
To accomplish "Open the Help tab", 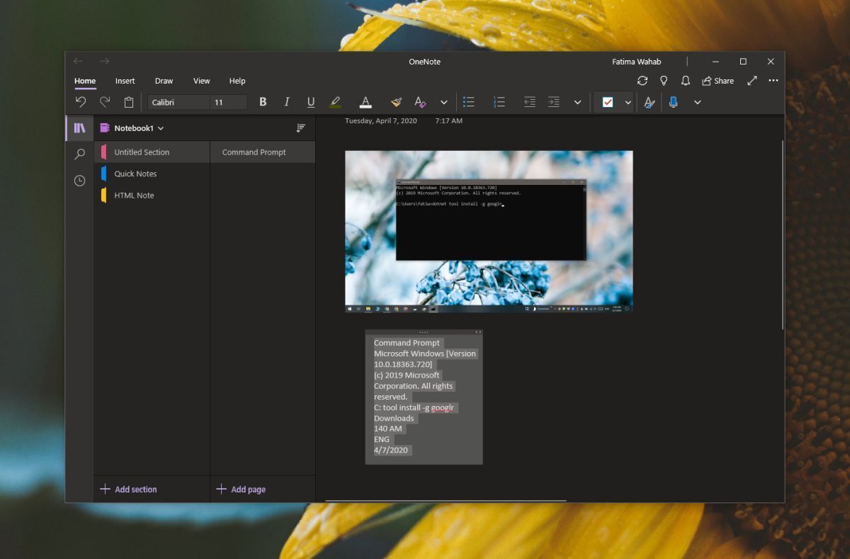I will 237,81.
